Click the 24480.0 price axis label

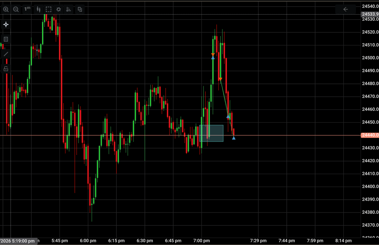[370, 83]
